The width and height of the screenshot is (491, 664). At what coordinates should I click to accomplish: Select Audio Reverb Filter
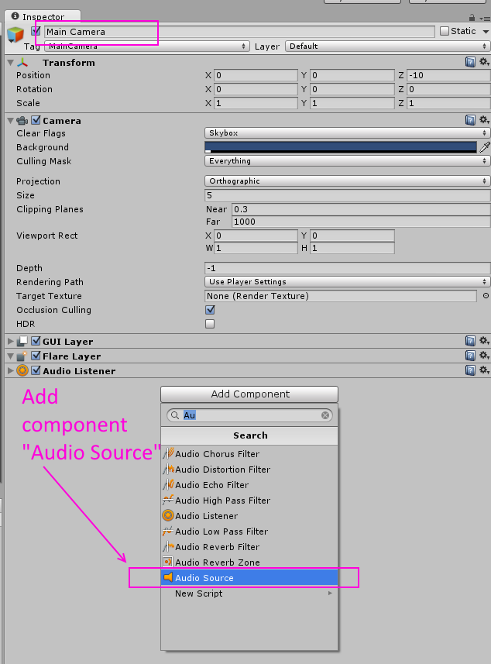pyautogui.click(x=249, y=547)
